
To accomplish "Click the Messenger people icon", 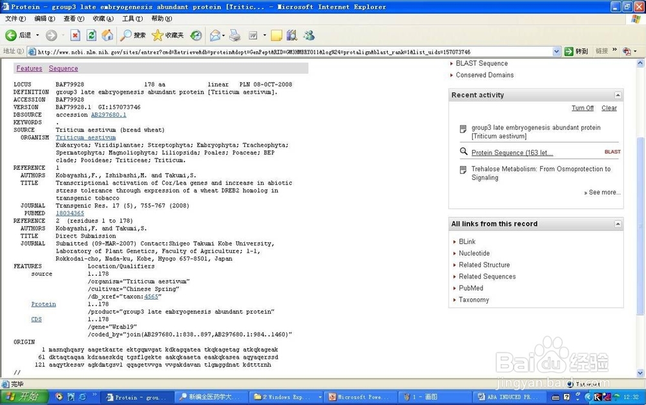I will point(309,36).
